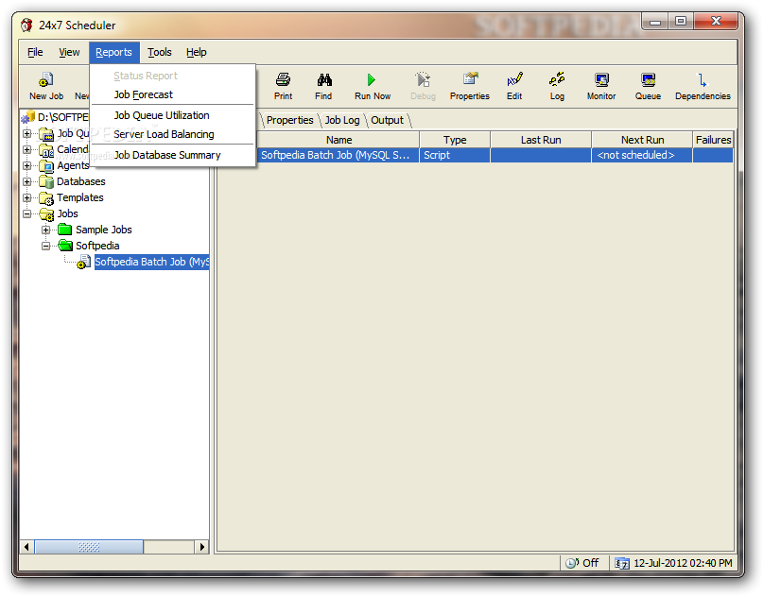
Task: Click the Databases folder icon in tree
Action: 46,181
